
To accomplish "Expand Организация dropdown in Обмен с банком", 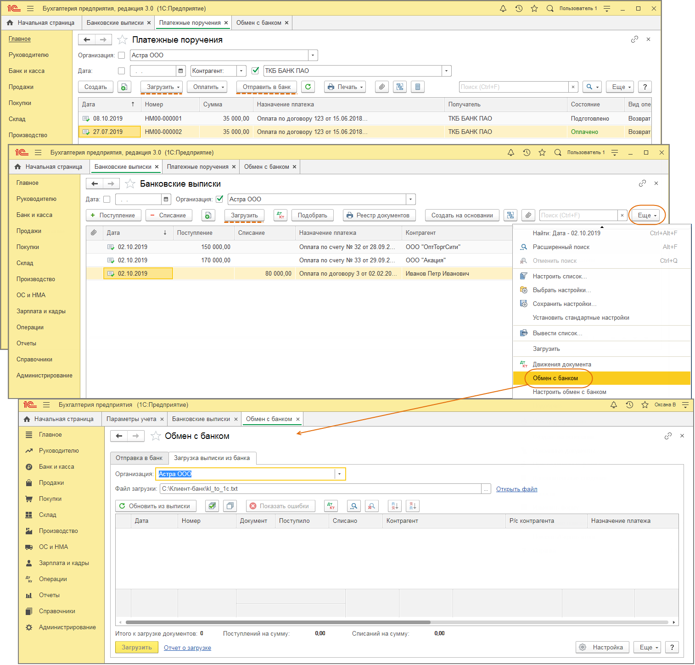I will pyautogui.click(x=340, y=474).
